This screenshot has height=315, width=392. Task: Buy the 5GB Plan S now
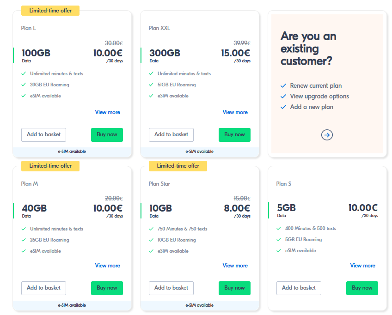[x=362, y=288]
